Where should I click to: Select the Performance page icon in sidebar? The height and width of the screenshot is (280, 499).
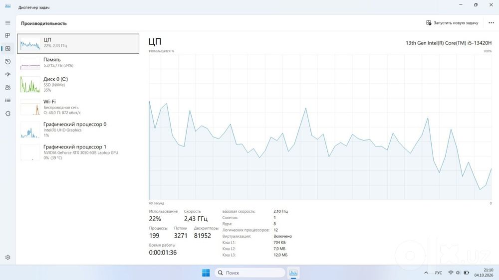[7, 49]
